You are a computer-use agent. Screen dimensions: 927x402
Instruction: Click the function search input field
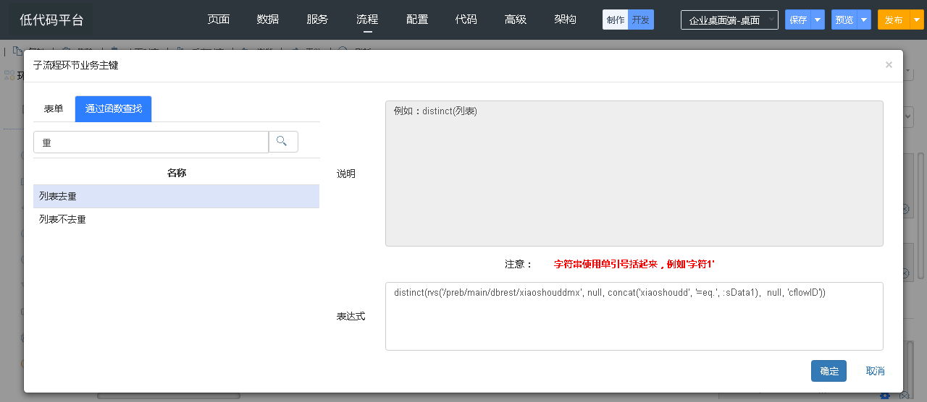(151, 142)
